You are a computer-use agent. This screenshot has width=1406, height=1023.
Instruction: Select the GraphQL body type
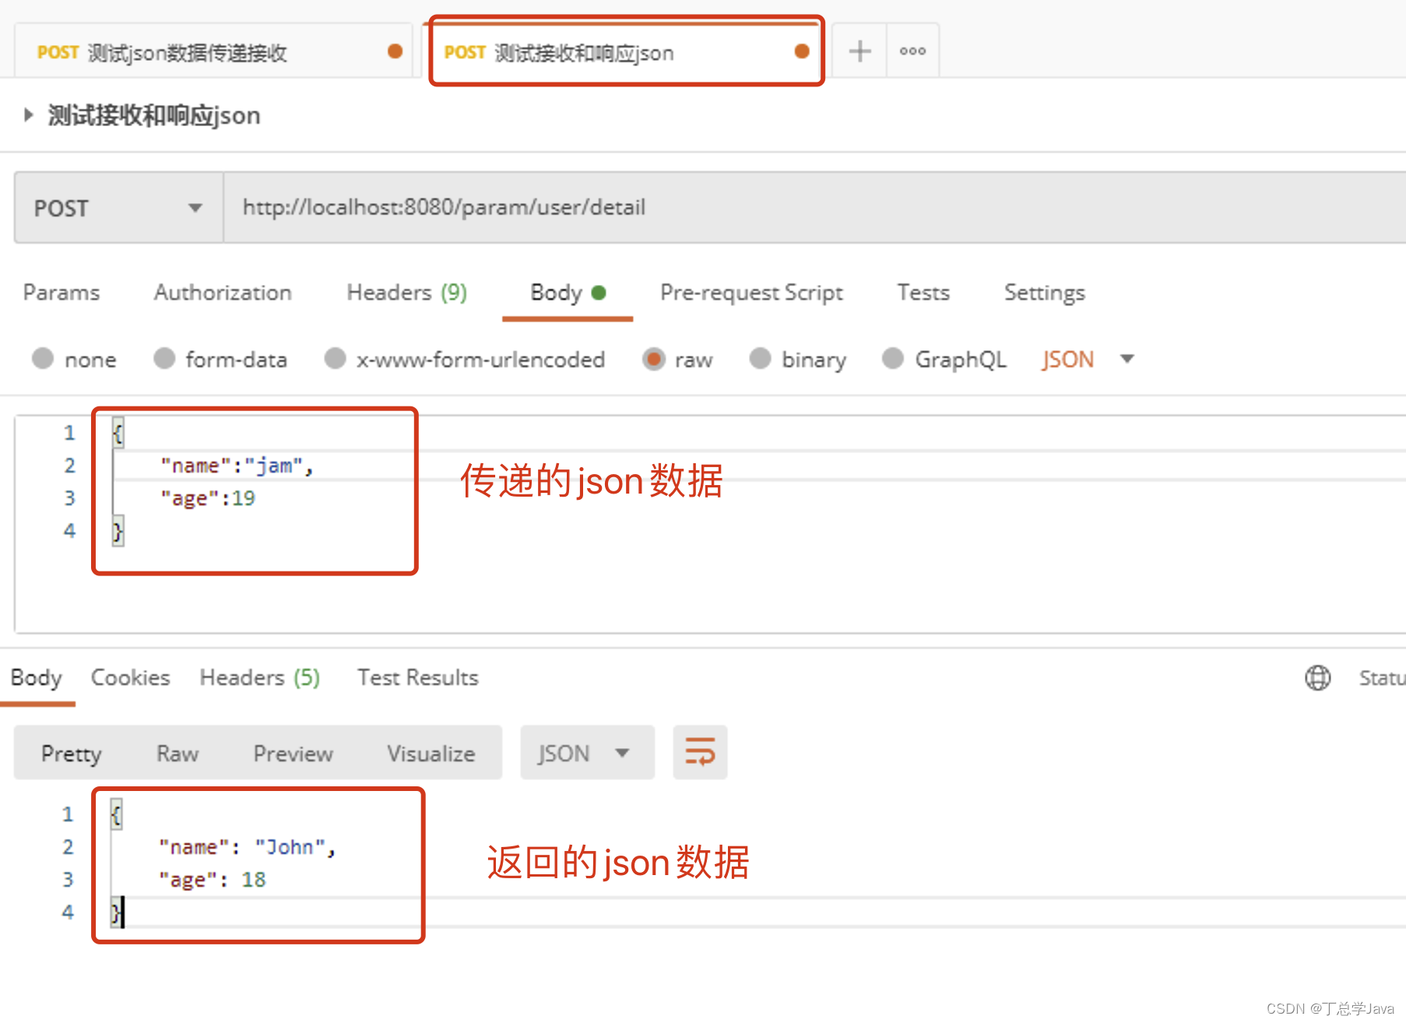pos(944,359)
